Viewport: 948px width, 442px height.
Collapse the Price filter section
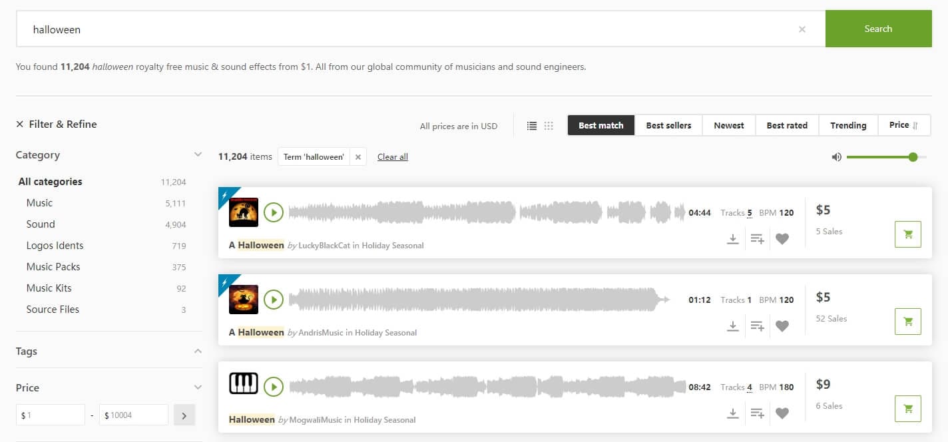[x=198, y=387]
